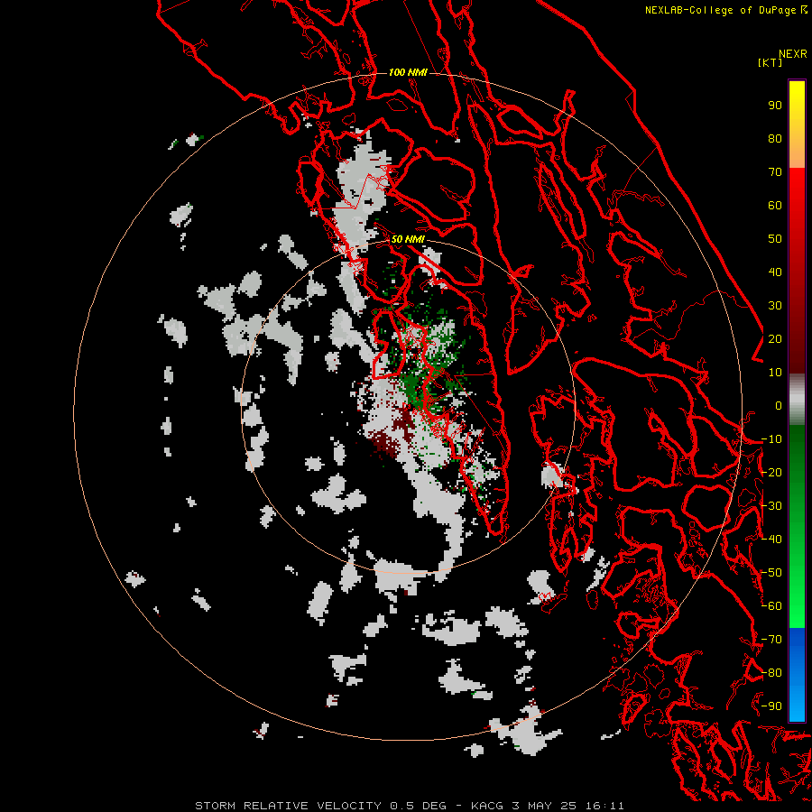Click the bright red segment of the color bar

[797, 189]
